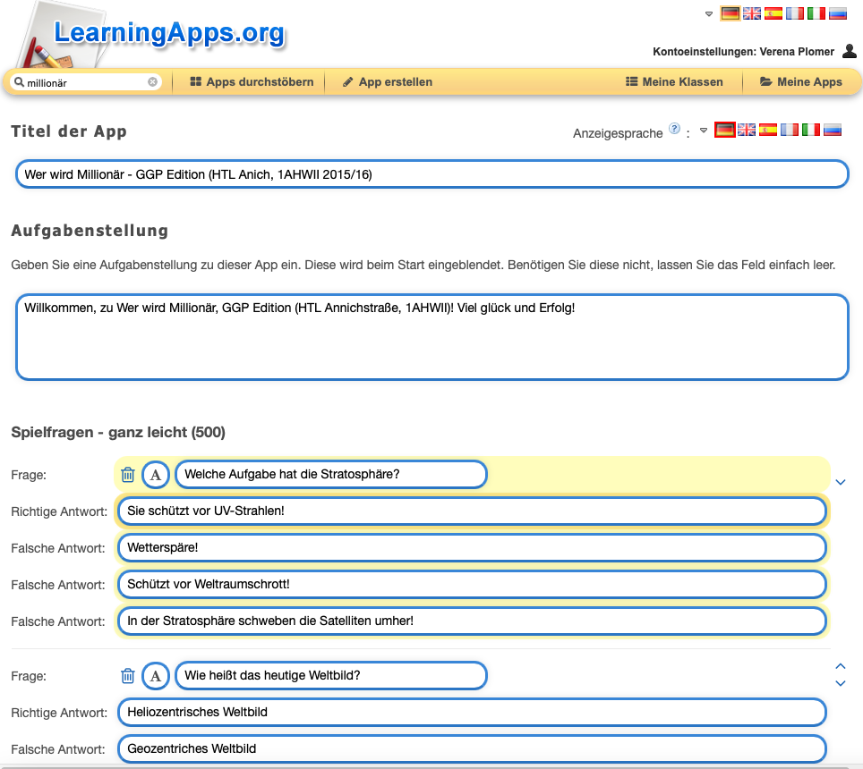Select German flag as display language
863x769 pixels.
725,130
